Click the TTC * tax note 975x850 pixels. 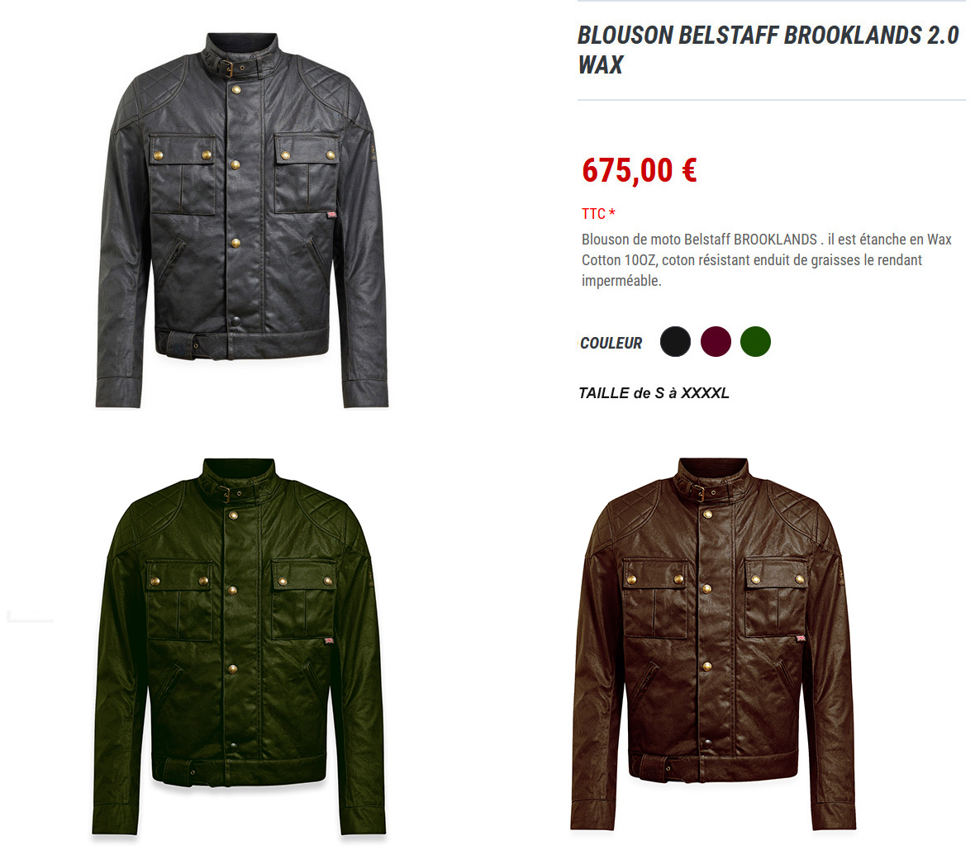click(x=598, y=214)
